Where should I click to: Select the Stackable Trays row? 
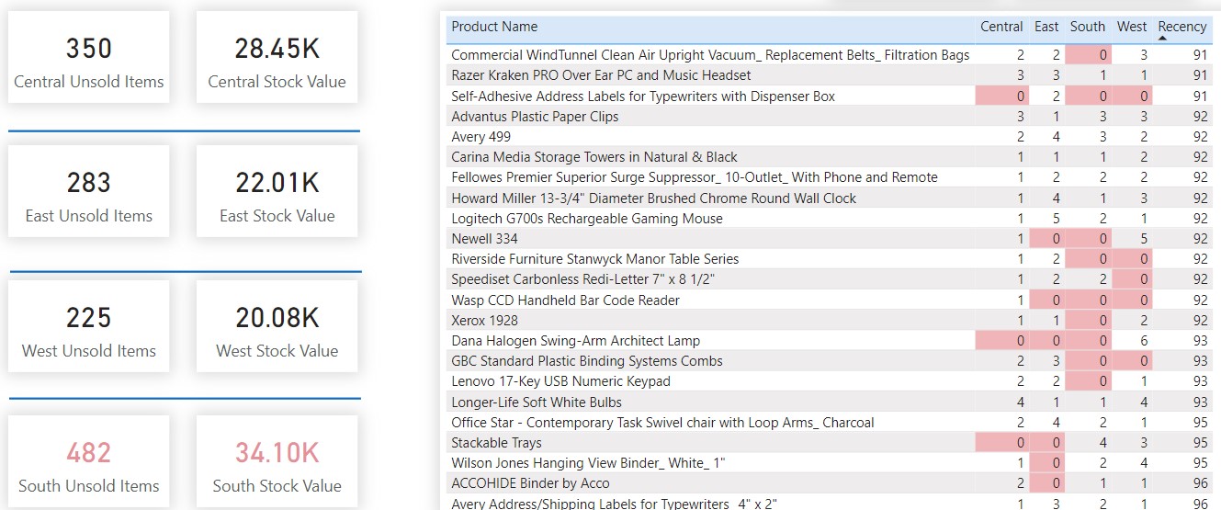click(829, 443)
